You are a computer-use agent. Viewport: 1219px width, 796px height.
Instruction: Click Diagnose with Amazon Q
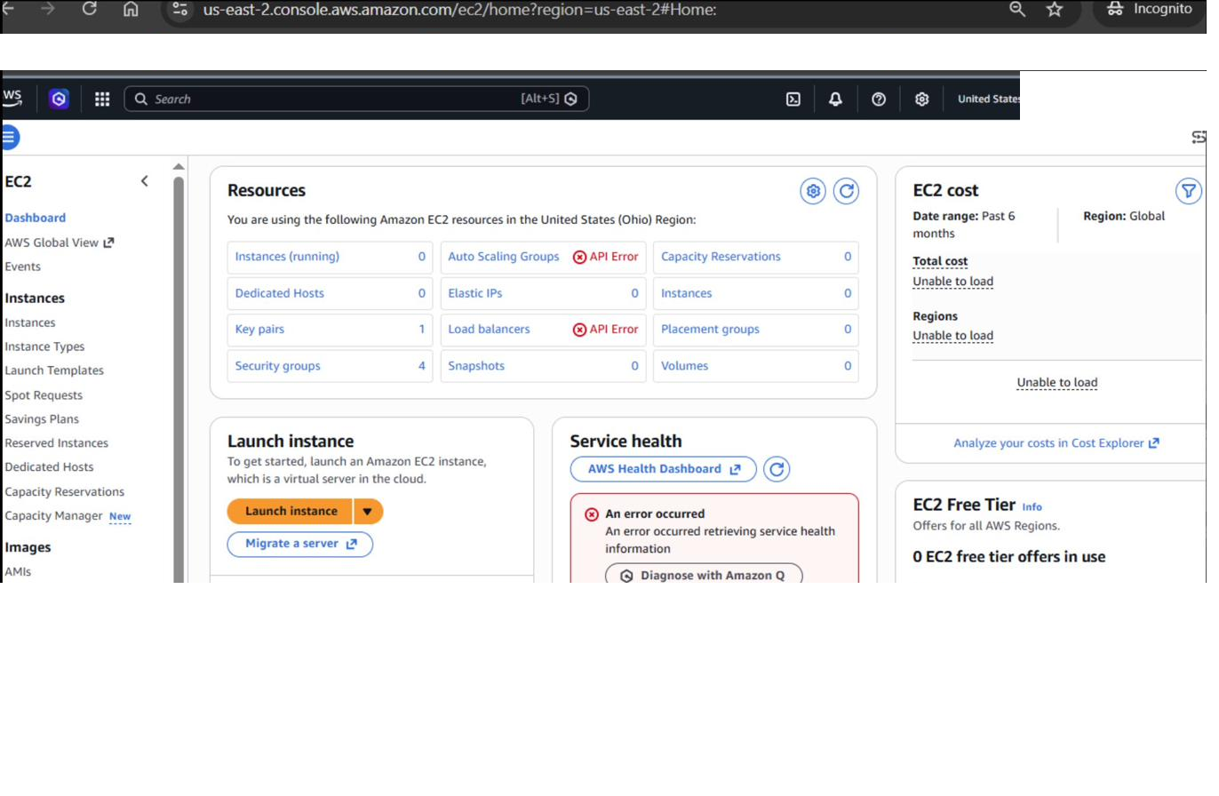click(x=704, y=575)
